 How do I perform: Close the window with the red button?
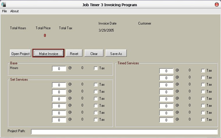click(x=217, y=4)
